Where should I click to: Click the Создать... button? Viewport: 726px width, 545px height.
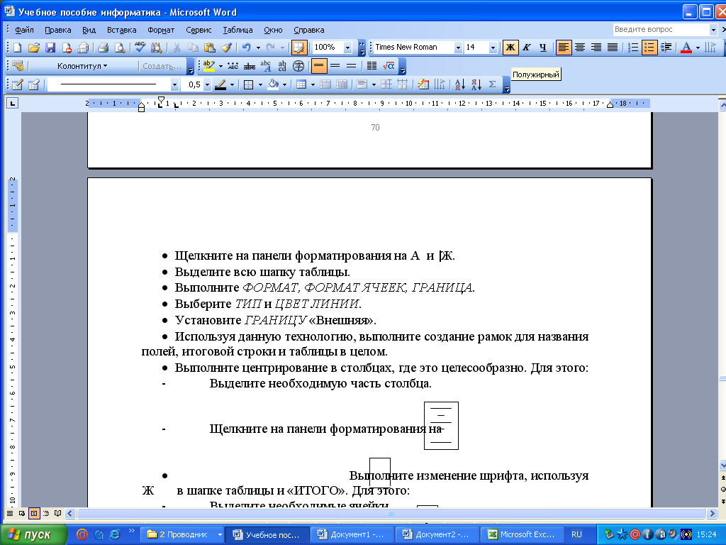coord(162,66)
